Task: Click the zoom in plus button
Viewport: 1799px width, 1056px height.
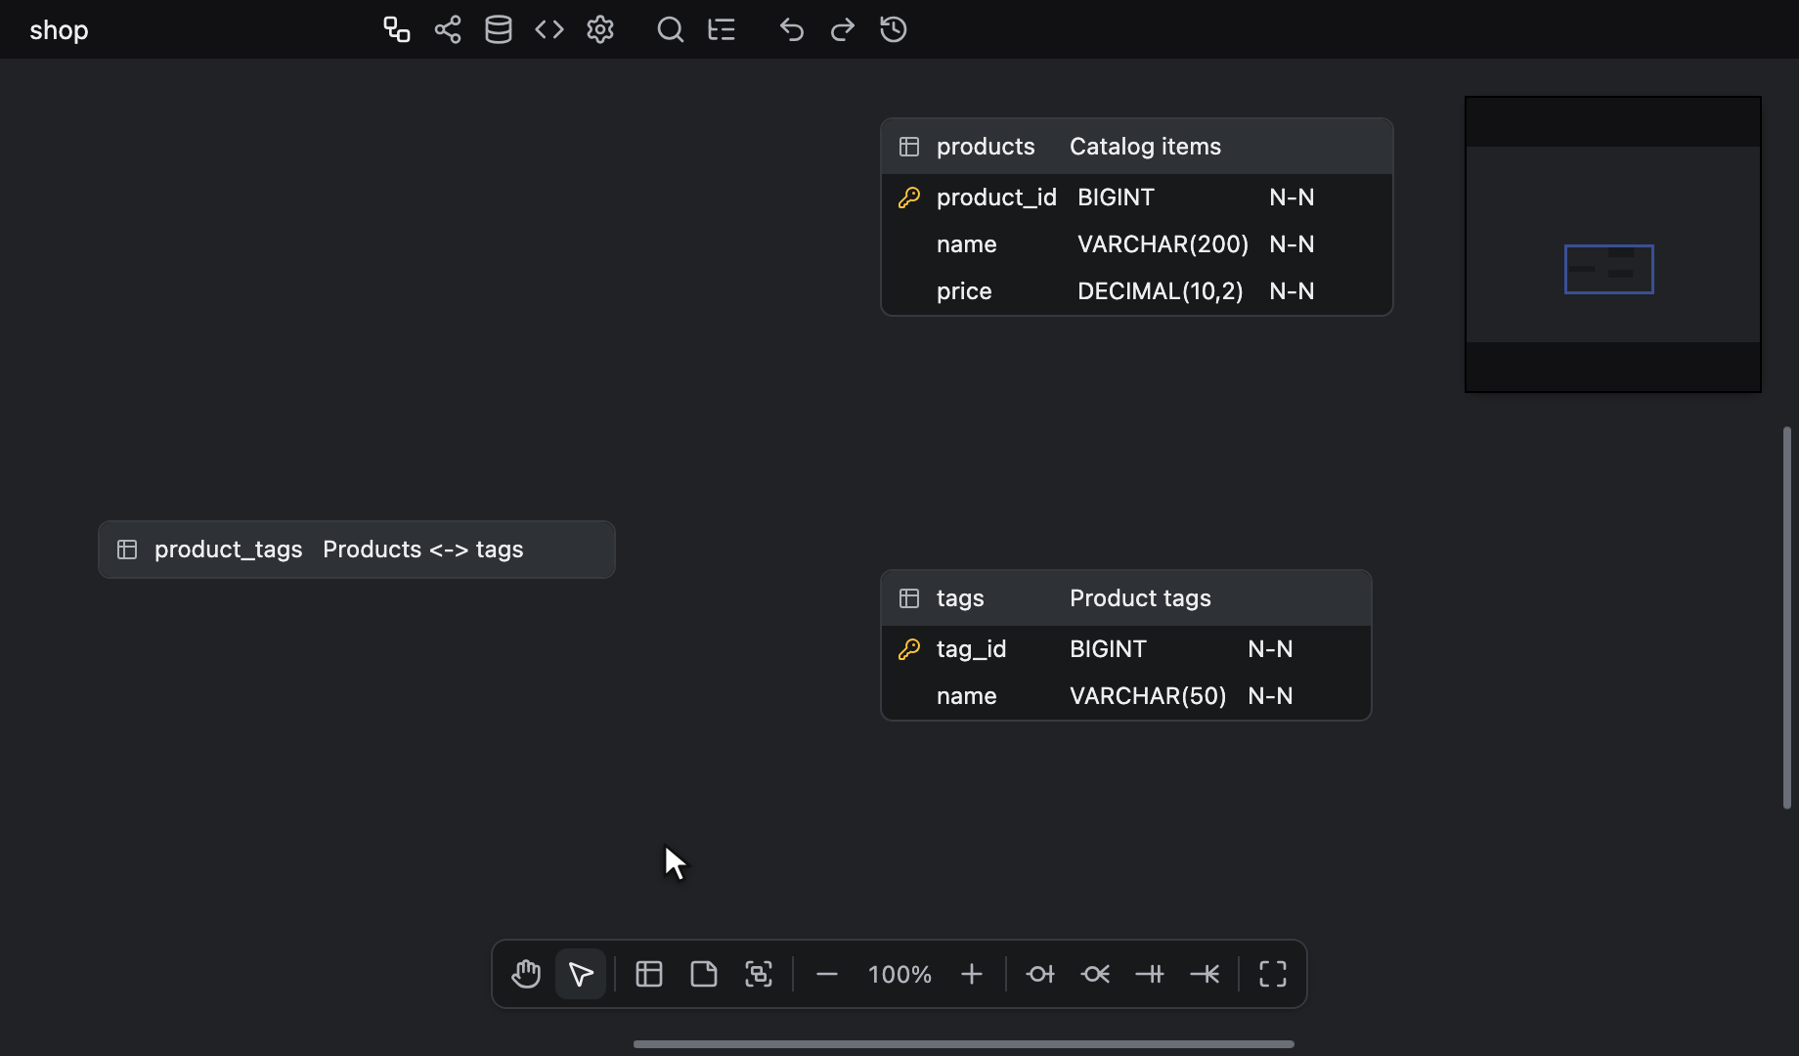Action: (x=972, y=974)
